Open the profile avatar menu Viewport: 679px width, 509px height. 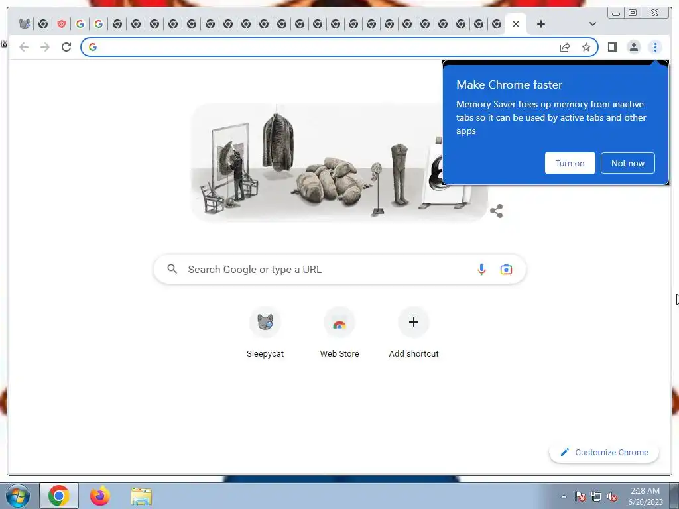[634, 47]
